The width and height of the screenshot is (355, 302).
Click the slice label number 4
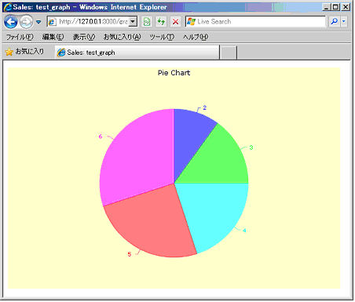pos(244,231)
